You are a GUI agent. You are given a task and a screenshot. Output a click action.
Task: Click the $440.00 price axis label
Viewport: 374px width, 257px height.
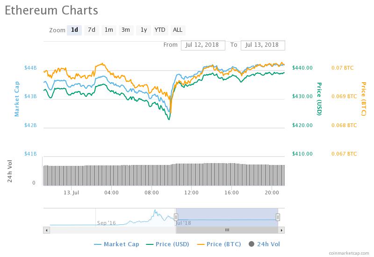tap(302, 68)
